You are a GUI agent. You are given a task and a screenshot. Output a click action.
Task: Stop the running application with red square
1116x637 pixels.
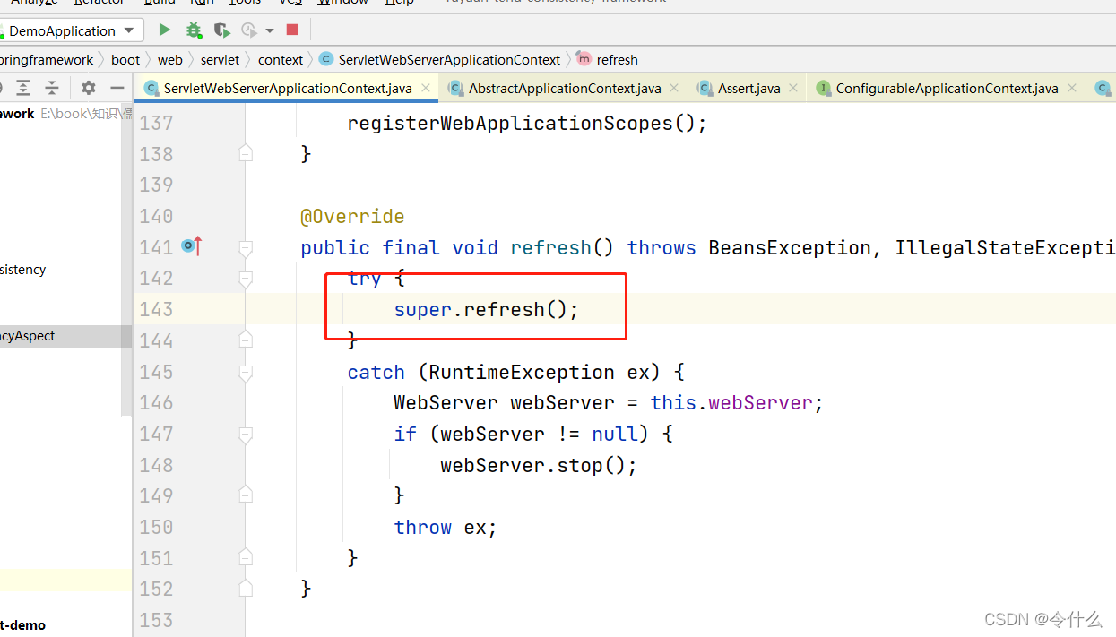click(x=292, y=30)
